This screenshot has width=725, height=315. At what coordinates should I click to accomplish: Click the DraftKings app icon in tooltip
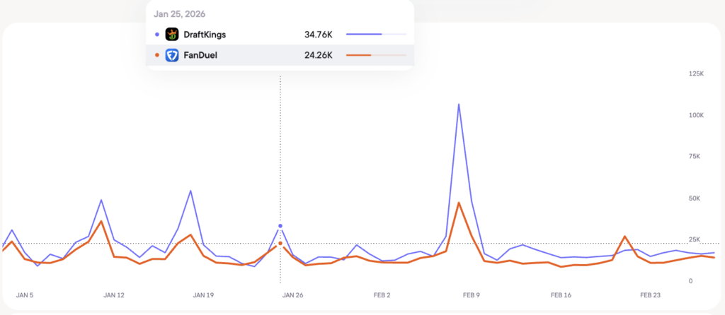pos(171,34)
